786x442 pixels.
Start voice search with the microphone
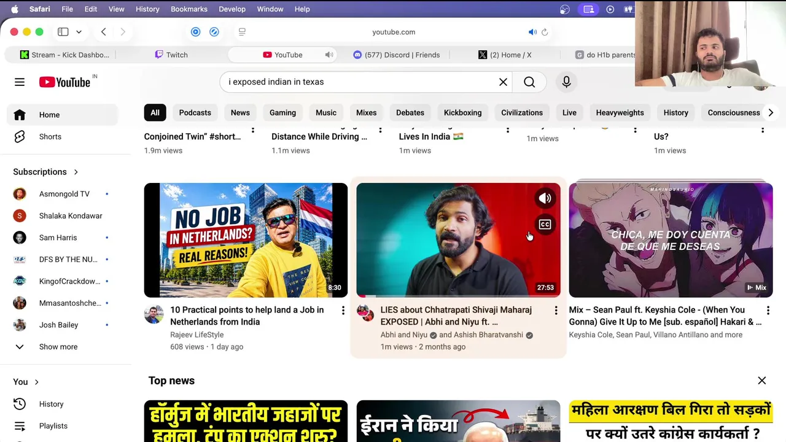click(x=566, y=82)
